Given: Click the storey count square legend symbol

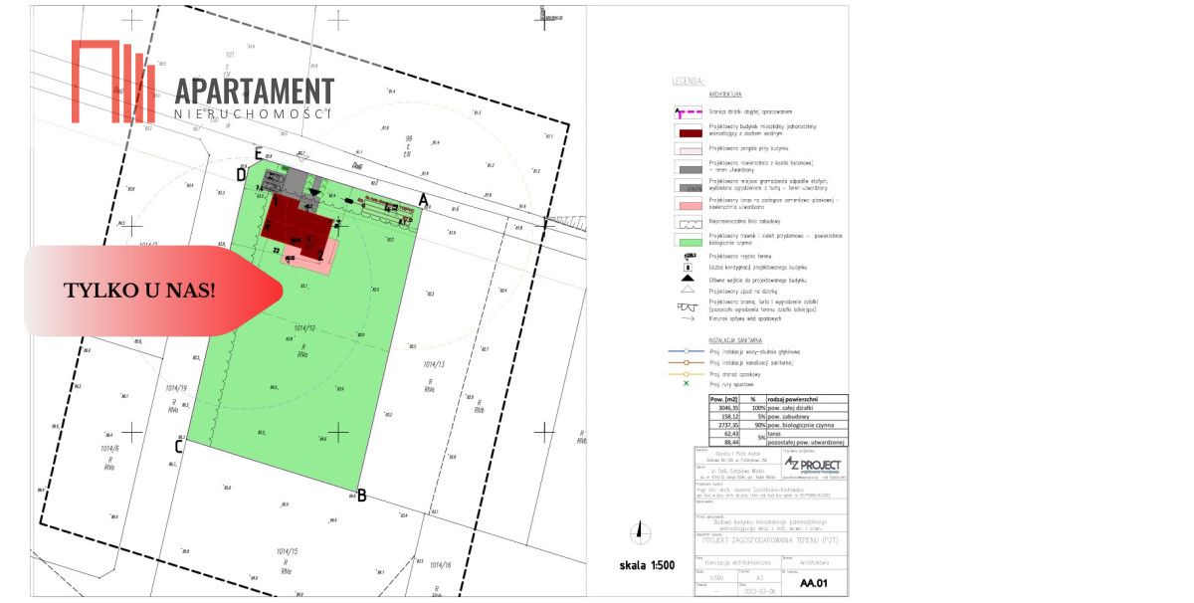Looking at the screenshot, I should (689, 268).
